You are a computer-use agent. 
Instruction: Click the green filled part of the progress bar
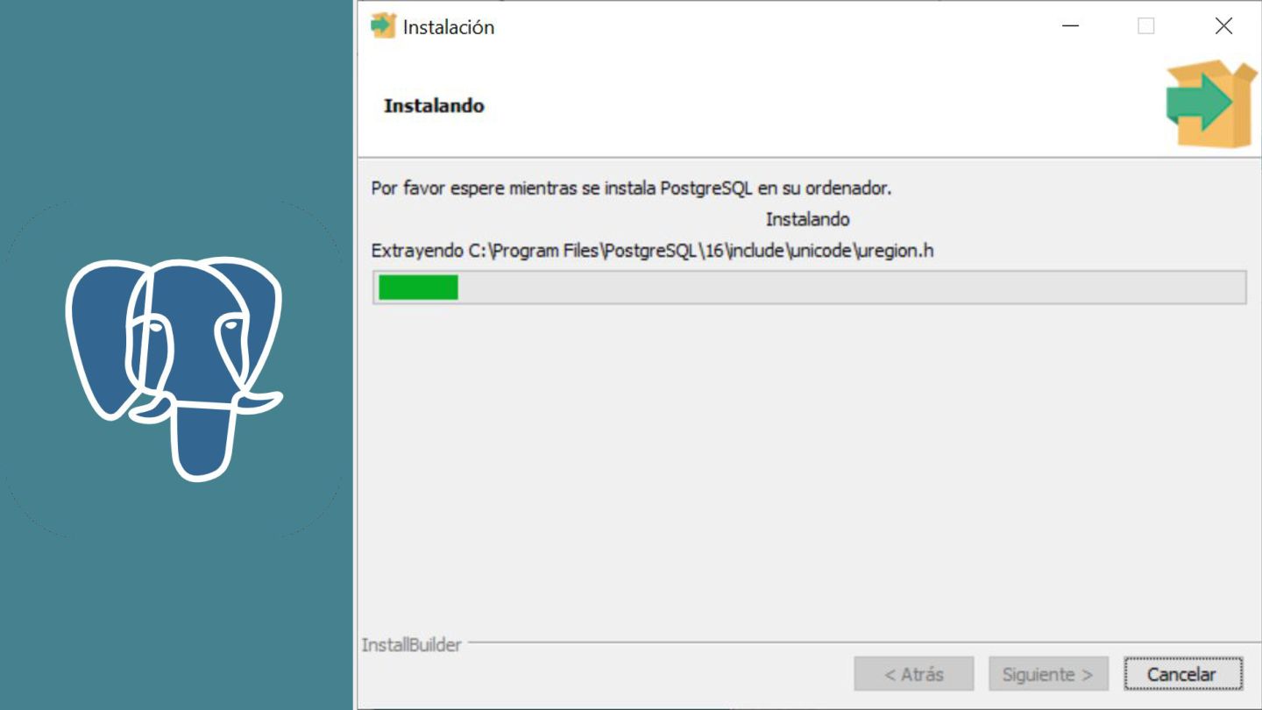click(x=418, y=288)
